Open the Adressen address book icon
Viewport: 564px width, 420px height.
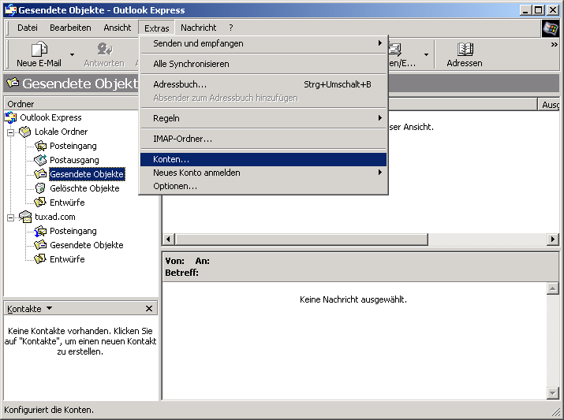(x=465, y=49)
